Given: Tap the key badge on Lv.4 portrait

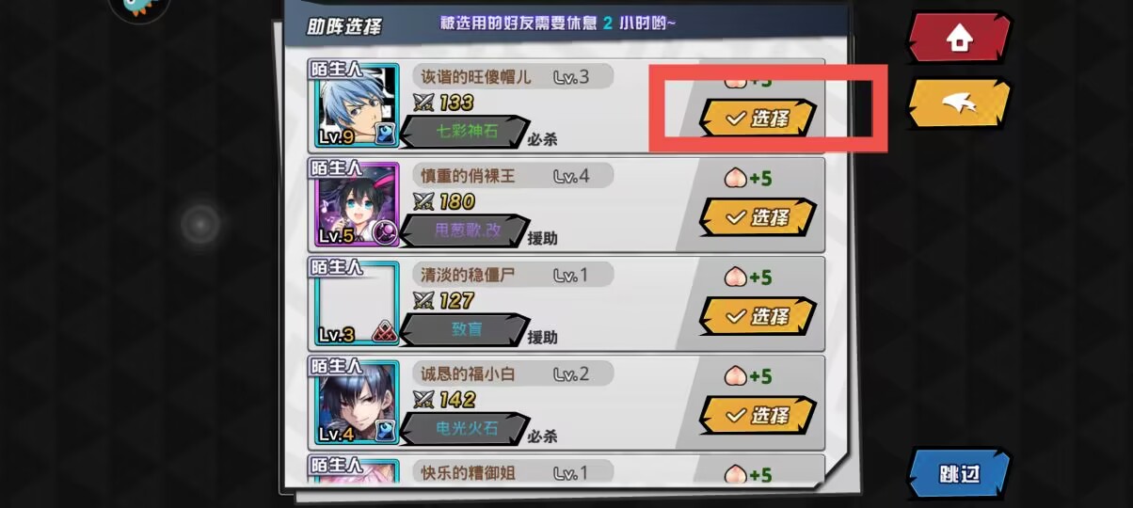Looking at the screenshot, I should 384,430.
